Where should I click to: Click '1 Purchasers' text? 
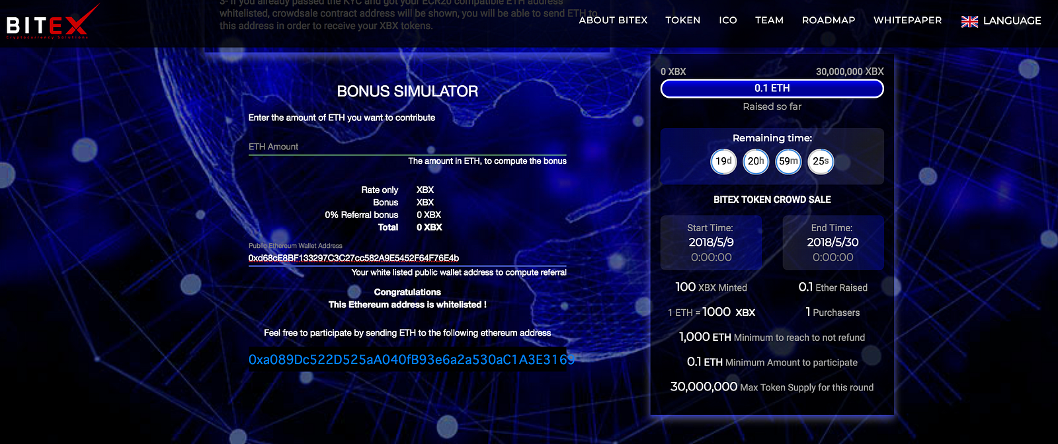833,313
